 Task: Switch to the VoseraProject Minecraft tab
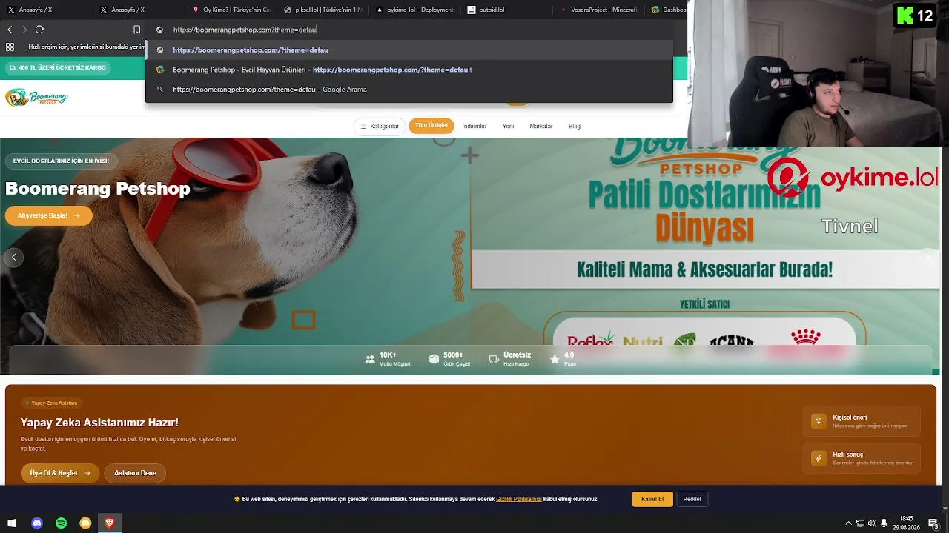coord(599,10)
